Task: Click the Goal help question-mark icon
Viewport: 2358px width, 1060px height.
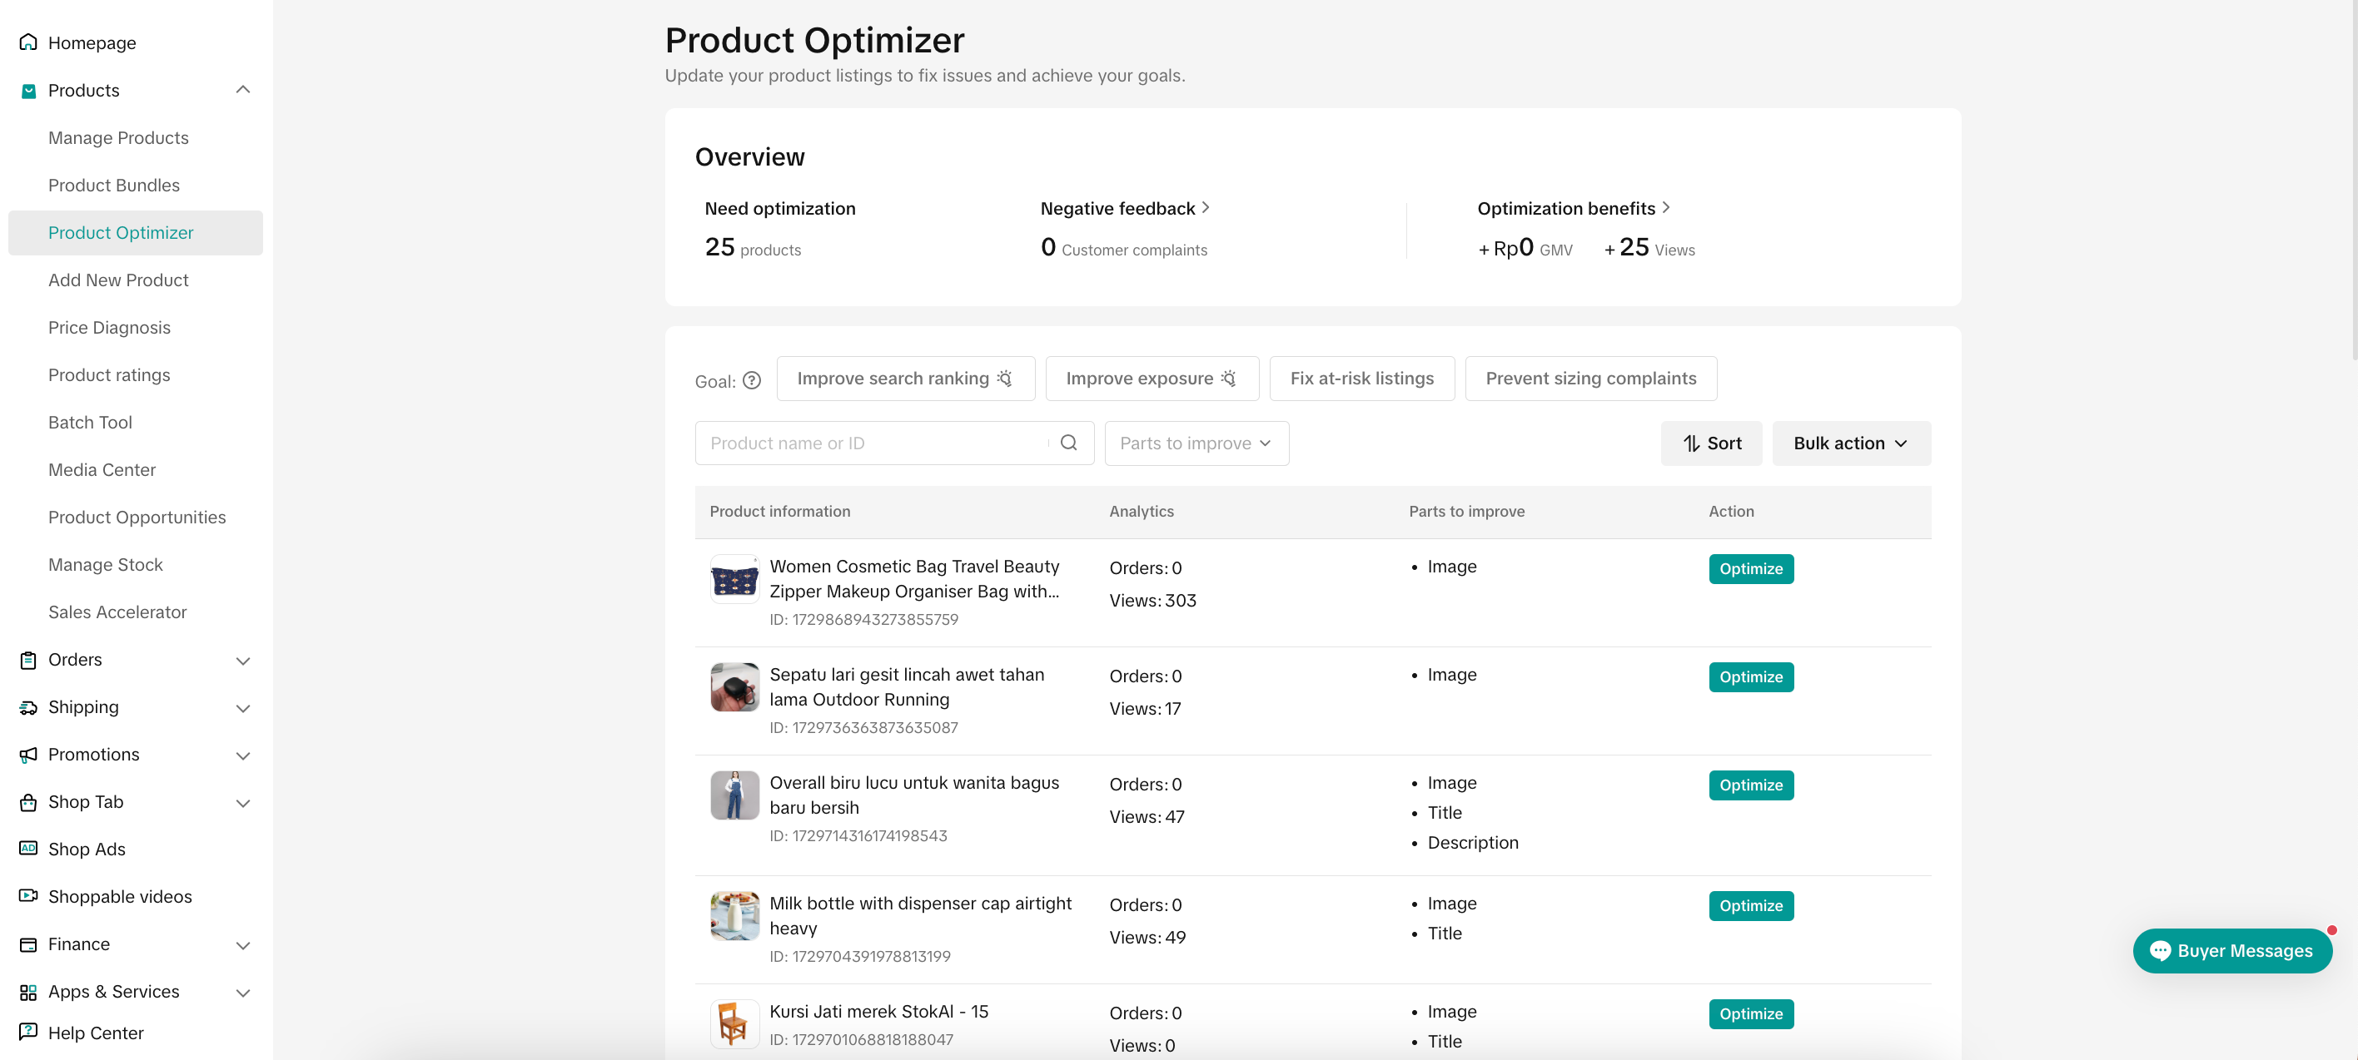Action: coord(752,380)
